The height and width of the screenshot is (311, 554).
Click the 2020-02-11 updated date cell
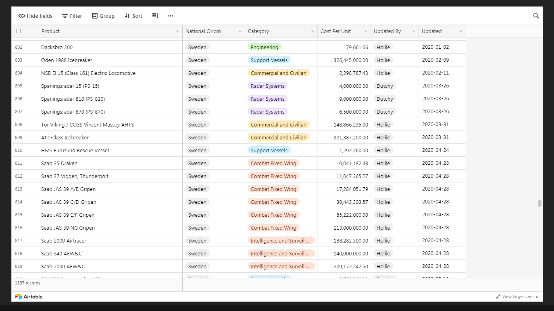[442, 73]
